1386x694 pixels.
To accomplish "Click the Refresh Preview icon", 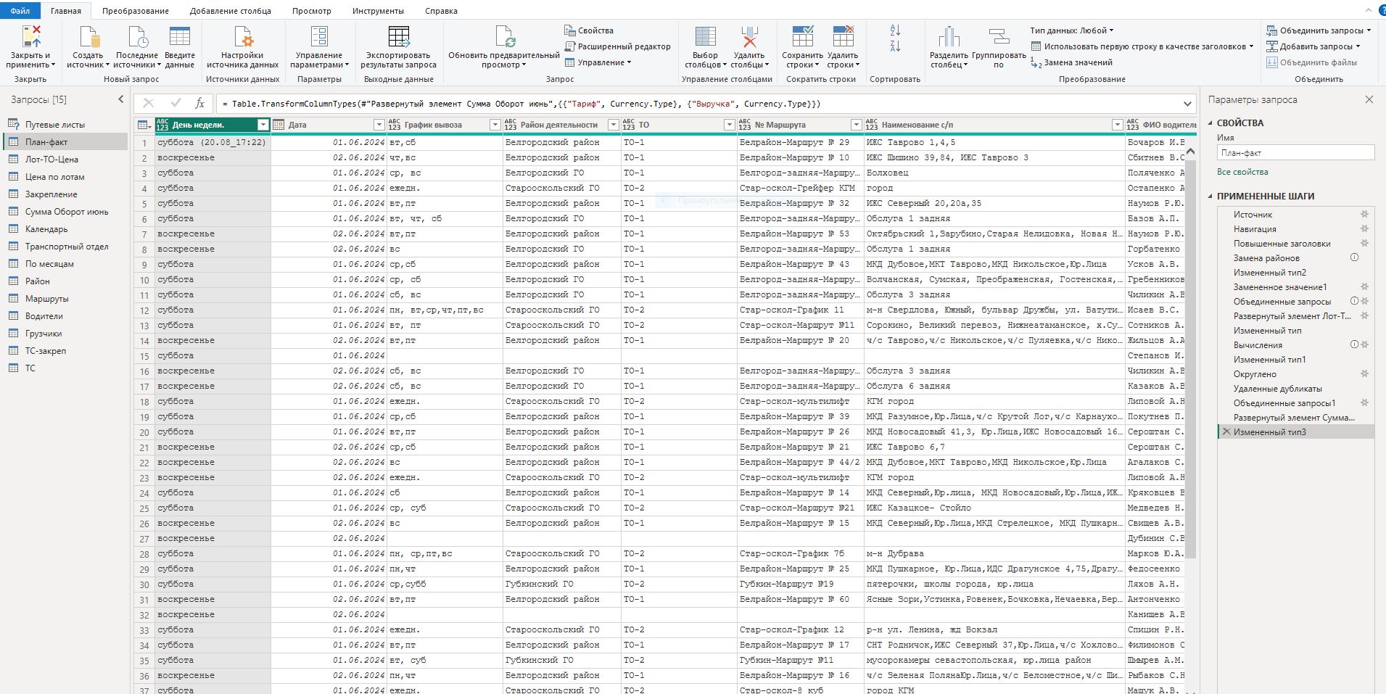I will tap(504, 36).
